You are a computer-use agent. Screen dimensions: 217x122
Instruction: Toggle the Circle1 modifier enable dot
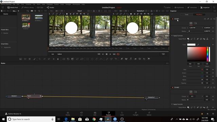tap(173, 19)
